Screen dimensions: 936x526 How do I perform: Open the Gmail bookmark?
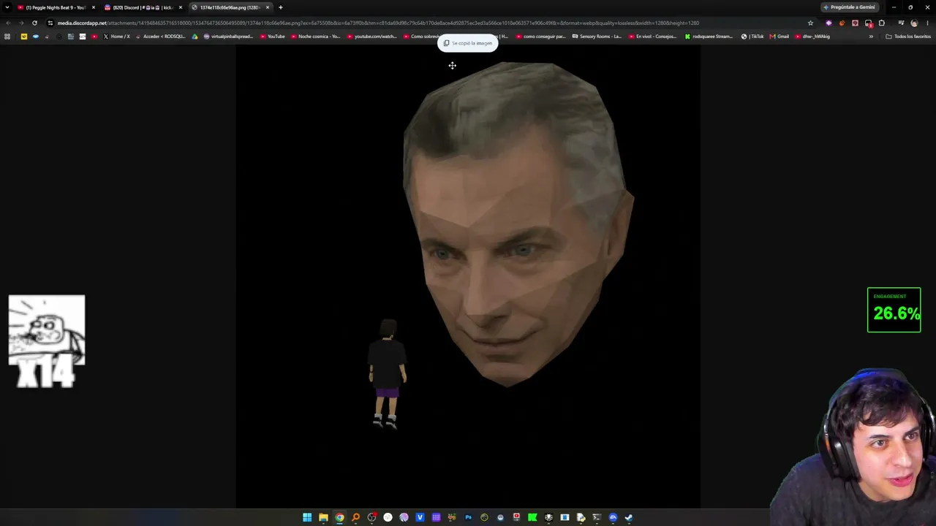point(780,37)
